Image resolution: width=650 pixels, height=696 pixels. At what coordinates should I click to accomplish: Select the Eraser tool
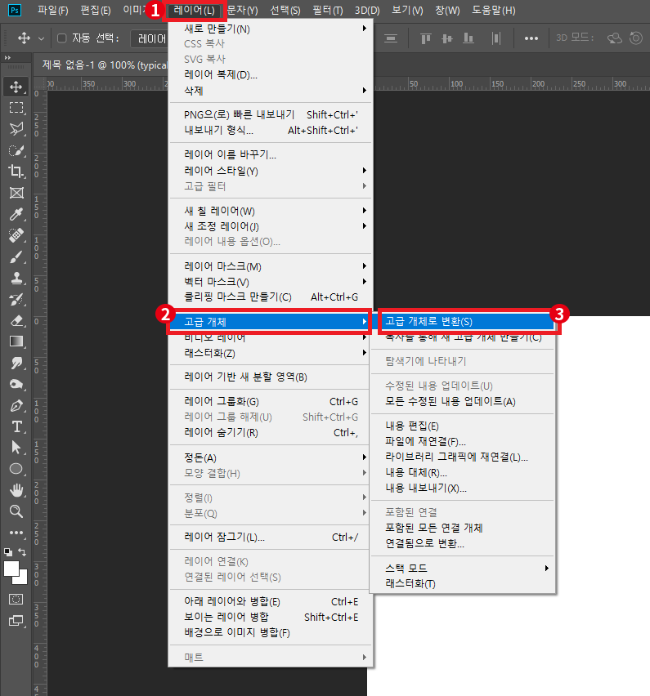16,320
